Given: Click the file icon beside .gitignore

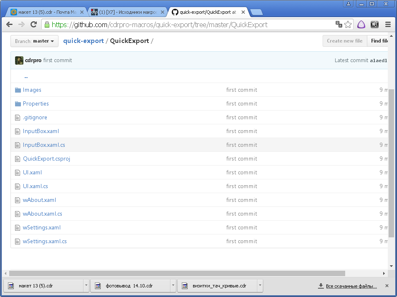Looking at the screenshot, I should coord(18,118).
